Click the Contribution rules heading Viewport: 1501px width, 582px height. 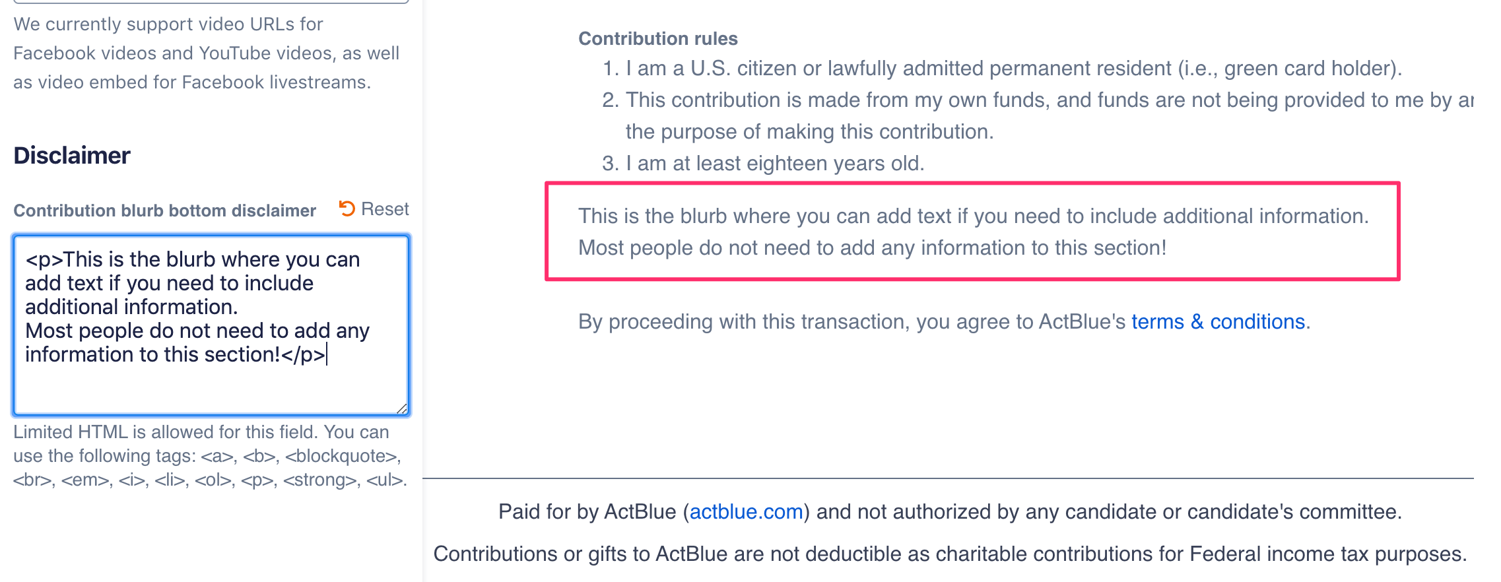[657, 39]
